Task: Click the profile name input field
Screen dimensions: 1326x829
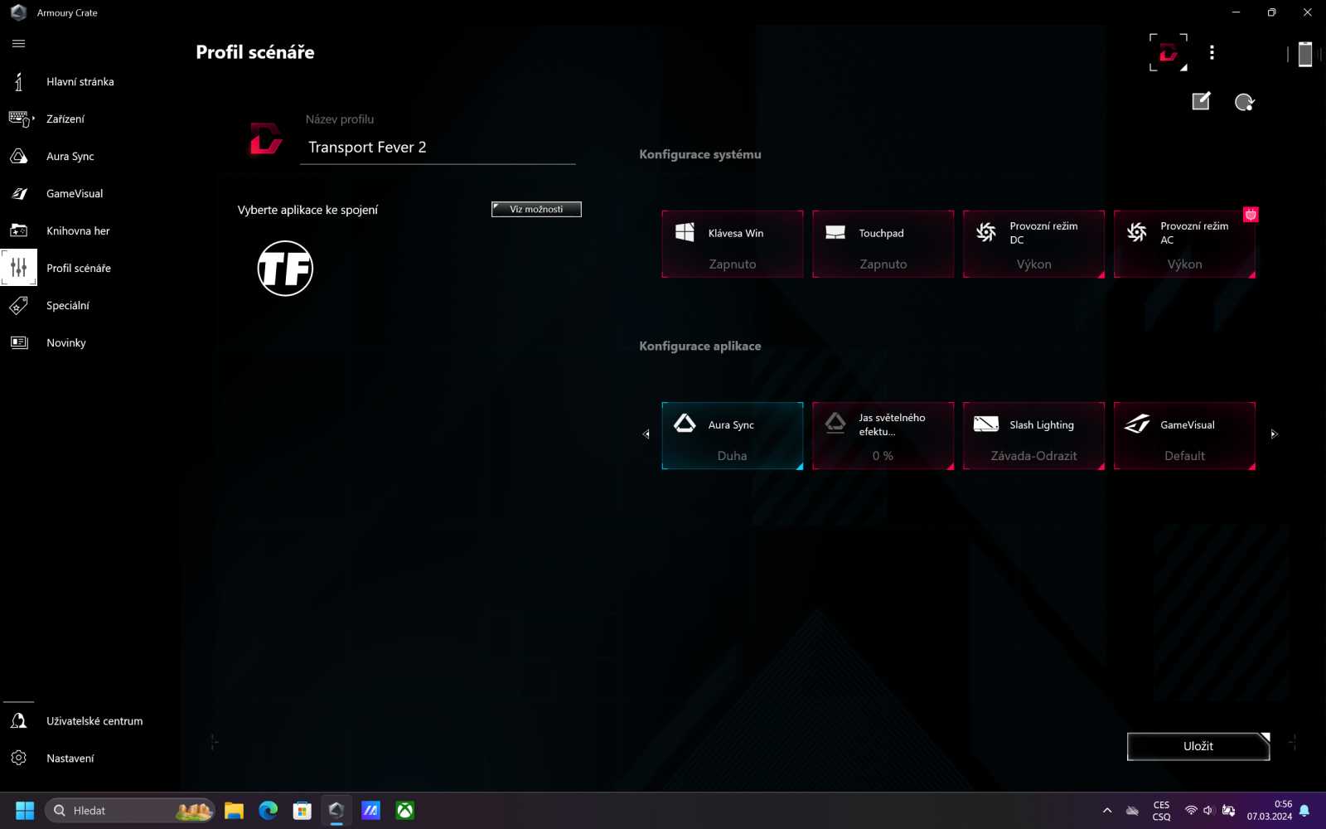Action: (x=438, y=148)
